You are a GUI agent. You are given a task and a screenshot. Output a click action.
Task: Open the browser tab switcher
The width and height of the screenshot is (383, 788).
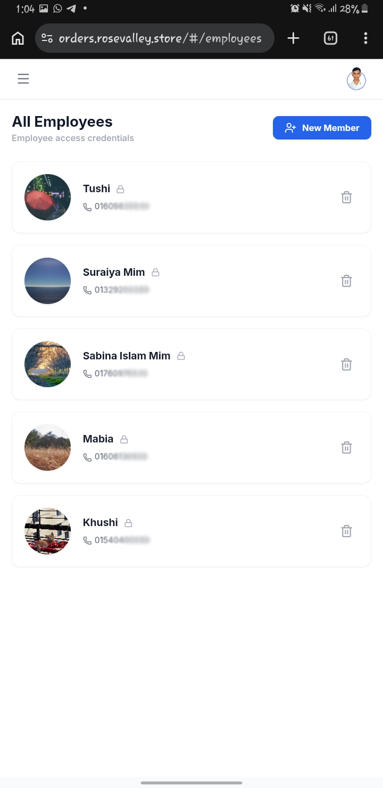coord(330,38)
